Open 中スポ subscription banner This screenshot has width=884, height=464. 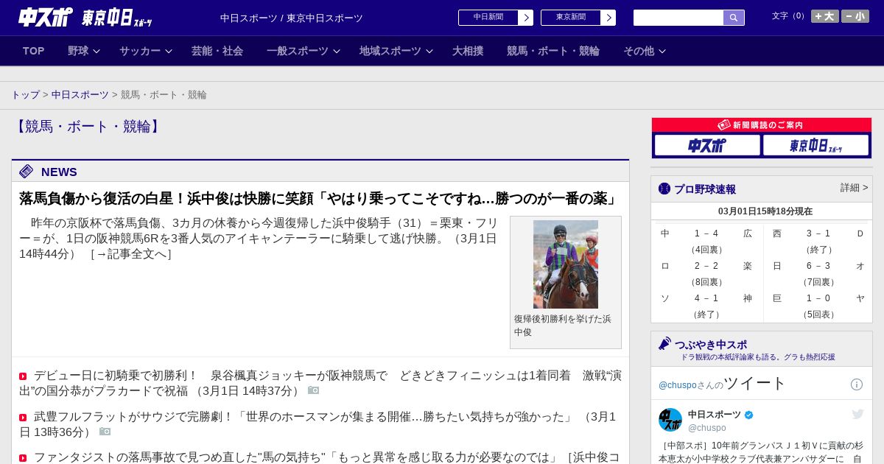[707, 146]
